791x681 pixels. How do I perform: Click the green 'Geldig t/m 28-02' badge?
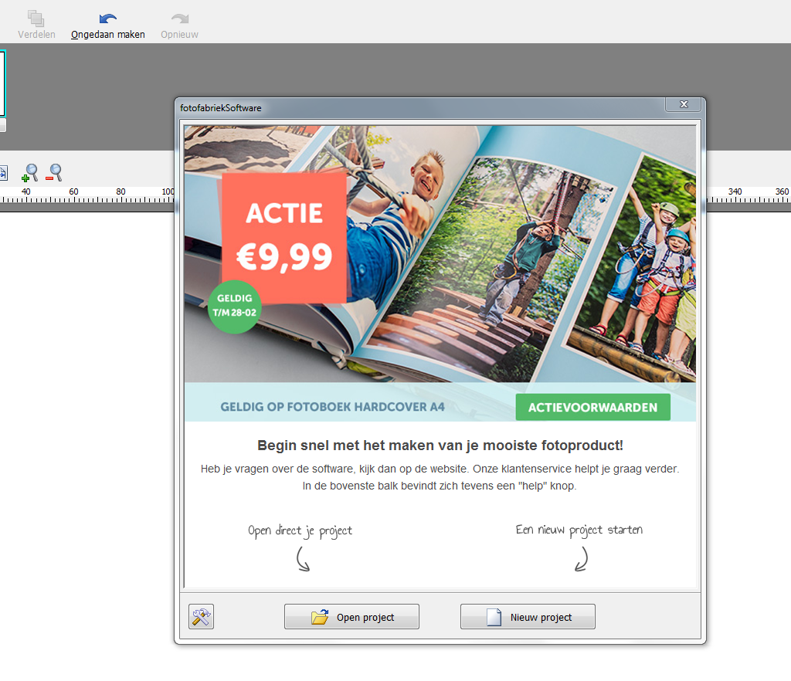point(235,307)
